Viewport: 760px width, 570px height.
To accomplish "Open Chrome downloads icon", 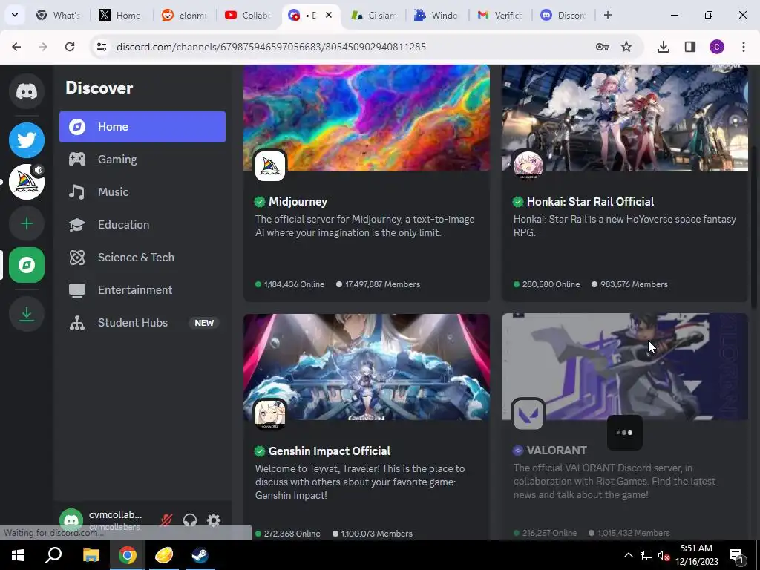I will pos(664,47).
